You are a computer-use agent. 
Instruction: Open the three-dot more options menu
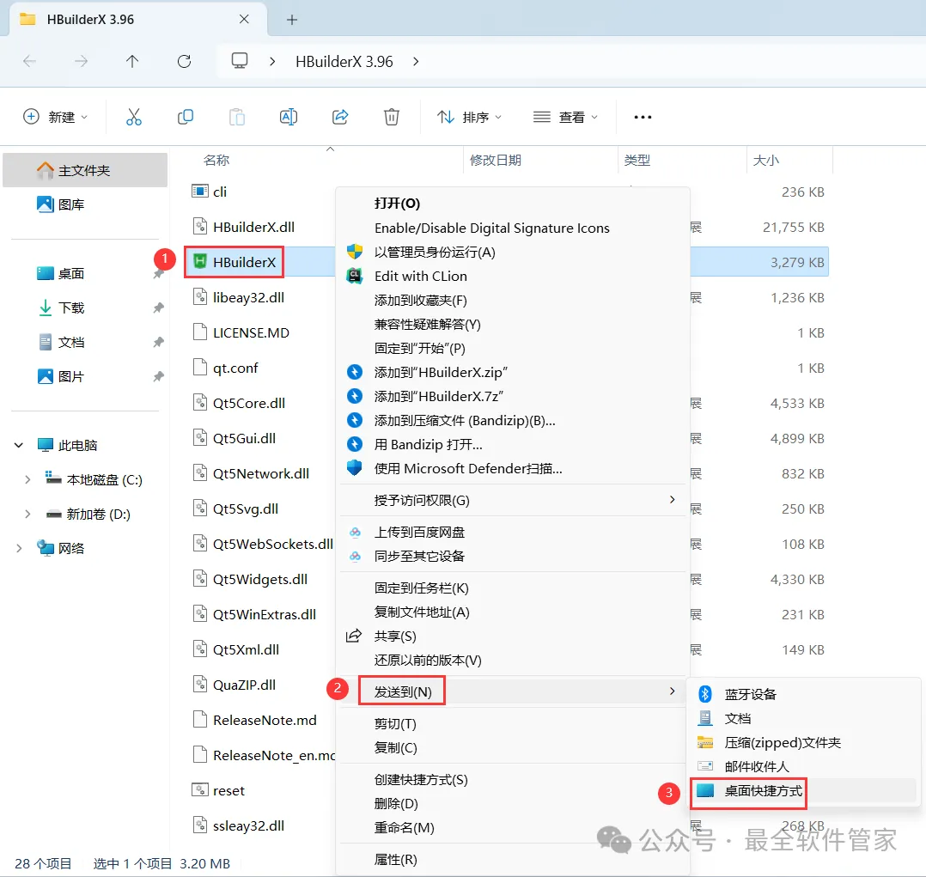(643, 117)
